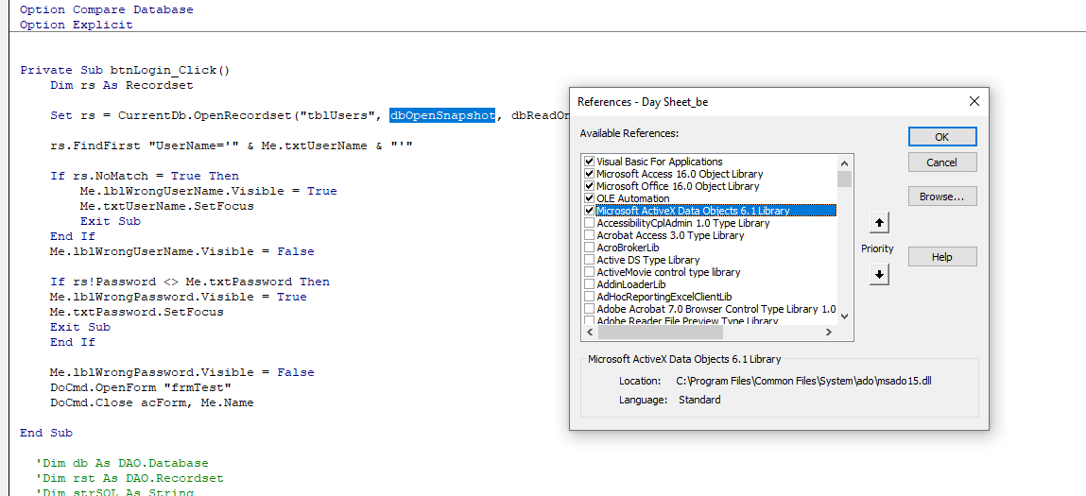Click the Help button
Image resolution: width=1086 pixels, height=496 pixels.
(x=941, y=257)
